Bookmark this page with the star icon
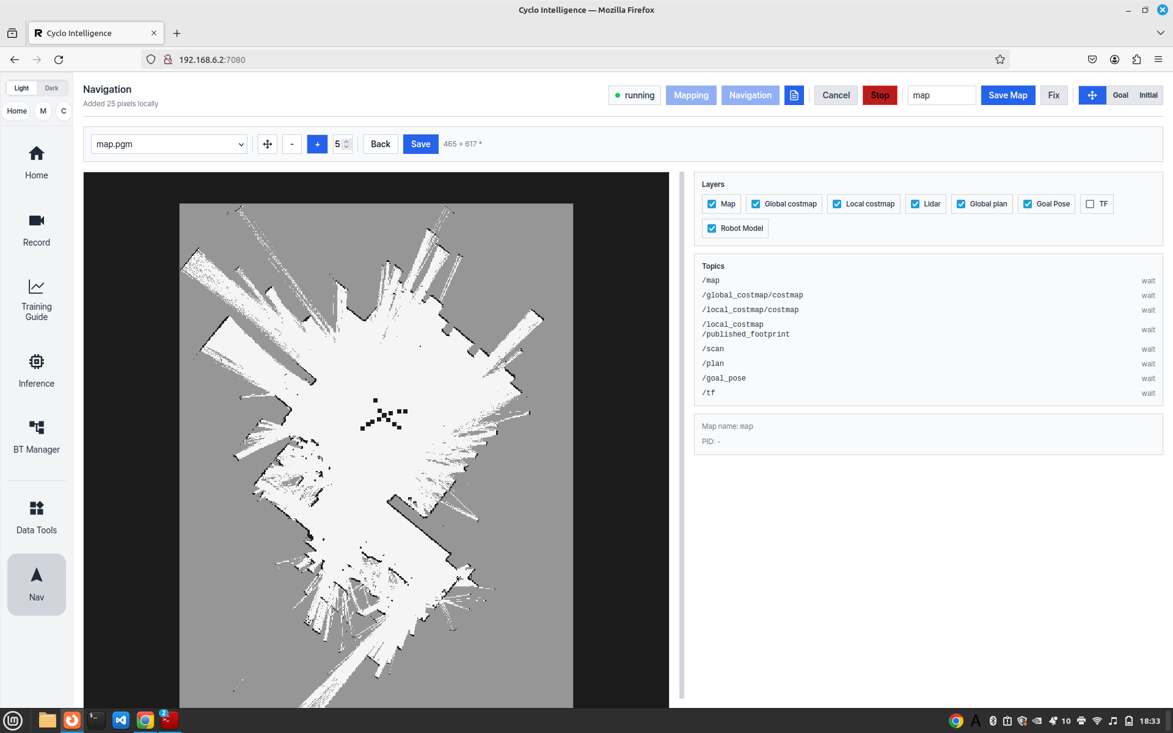The width and height of the screenshot is (1173, 733). click(1000, 59)
